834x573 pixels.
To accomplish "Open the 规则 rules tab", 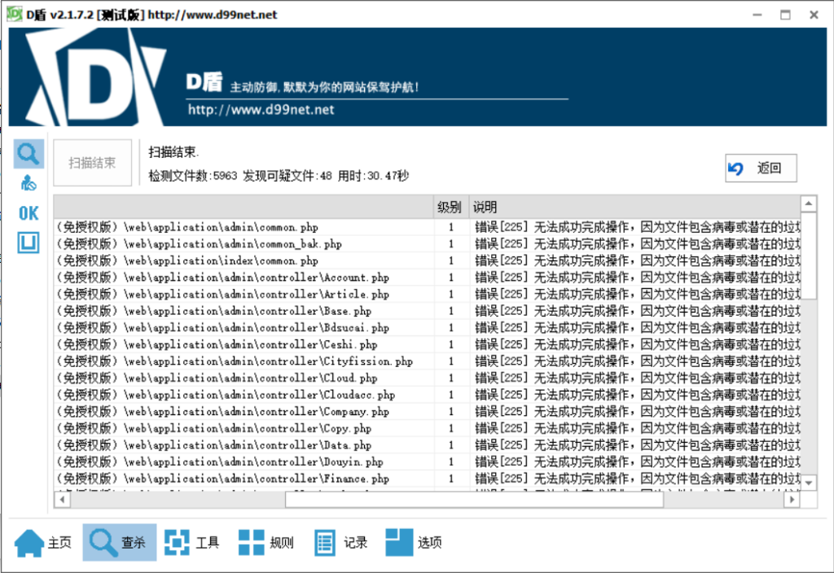I will 266,543.
